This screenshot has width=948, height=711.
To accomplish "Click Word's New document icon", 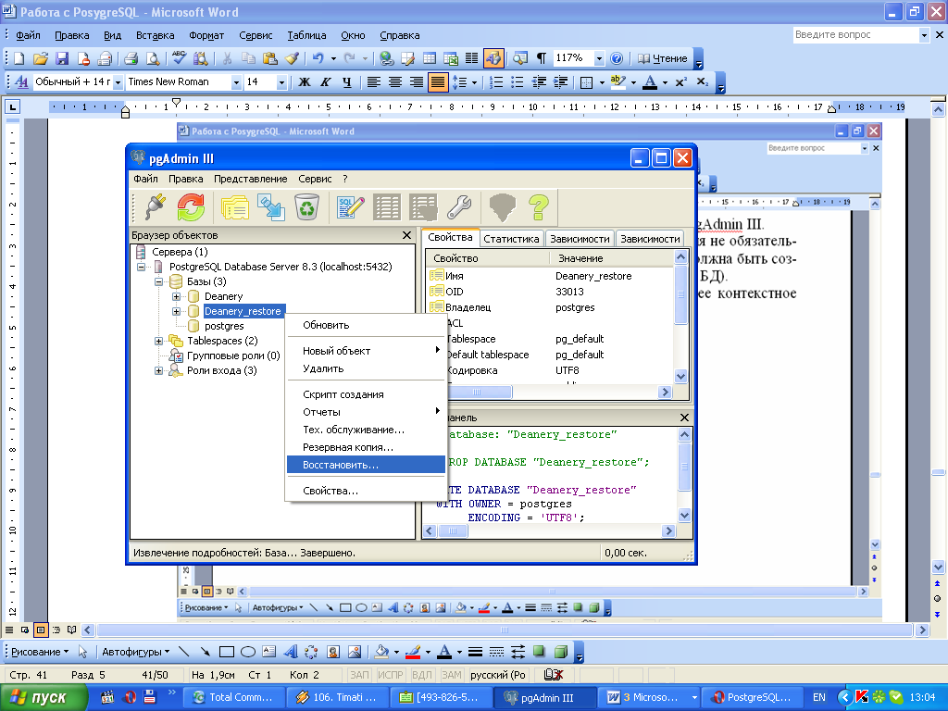I will [x=19, y=58].
